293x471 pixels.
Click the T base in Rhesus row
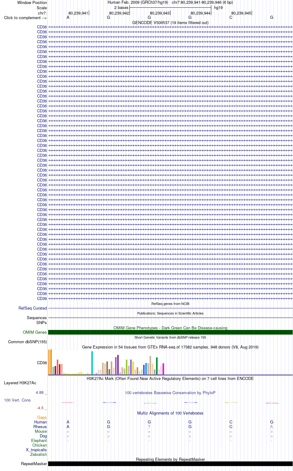(149, 427)
